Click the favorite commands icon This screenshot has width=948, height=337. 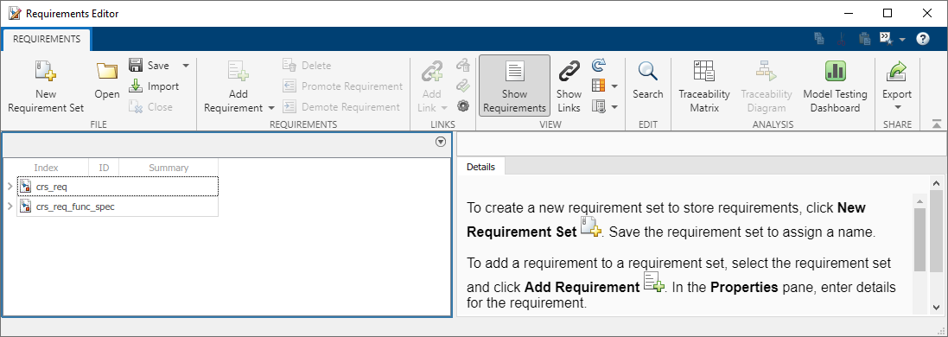tap(885, 39)
